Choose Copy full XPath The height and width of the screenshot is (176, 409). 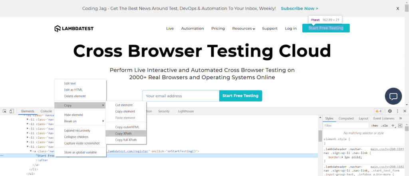(x=126, y=140)
